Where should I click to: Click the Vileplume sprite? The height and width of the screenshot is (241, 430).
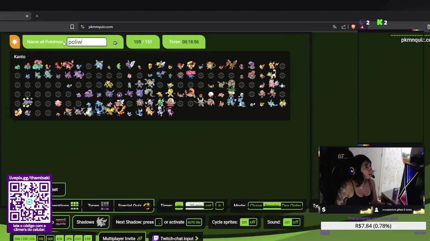point(190,74)
